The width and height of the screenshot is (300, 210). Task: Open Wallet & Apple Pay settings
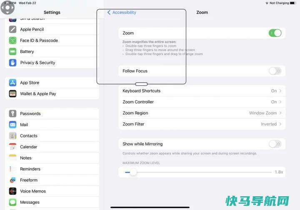(52, 94)
